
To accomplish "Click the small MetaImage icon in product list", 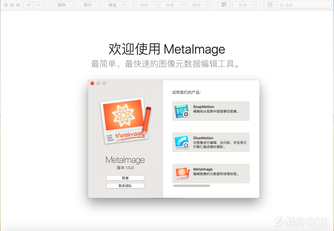I will [182, 174].
